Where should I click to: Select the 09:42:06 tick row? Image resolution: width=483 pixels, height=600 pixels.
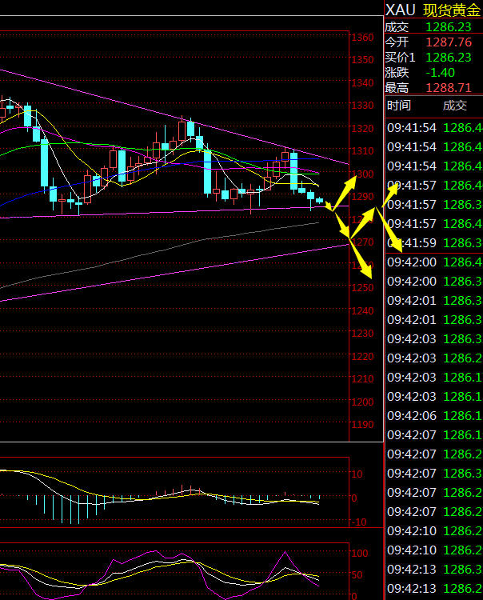tap(433, 415)
